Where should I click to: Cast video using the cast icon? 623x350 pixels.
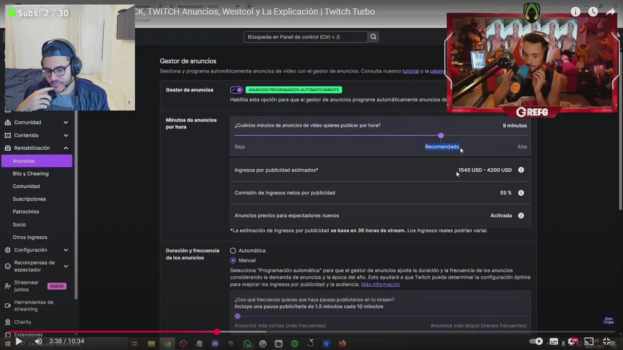pos(589,341)
